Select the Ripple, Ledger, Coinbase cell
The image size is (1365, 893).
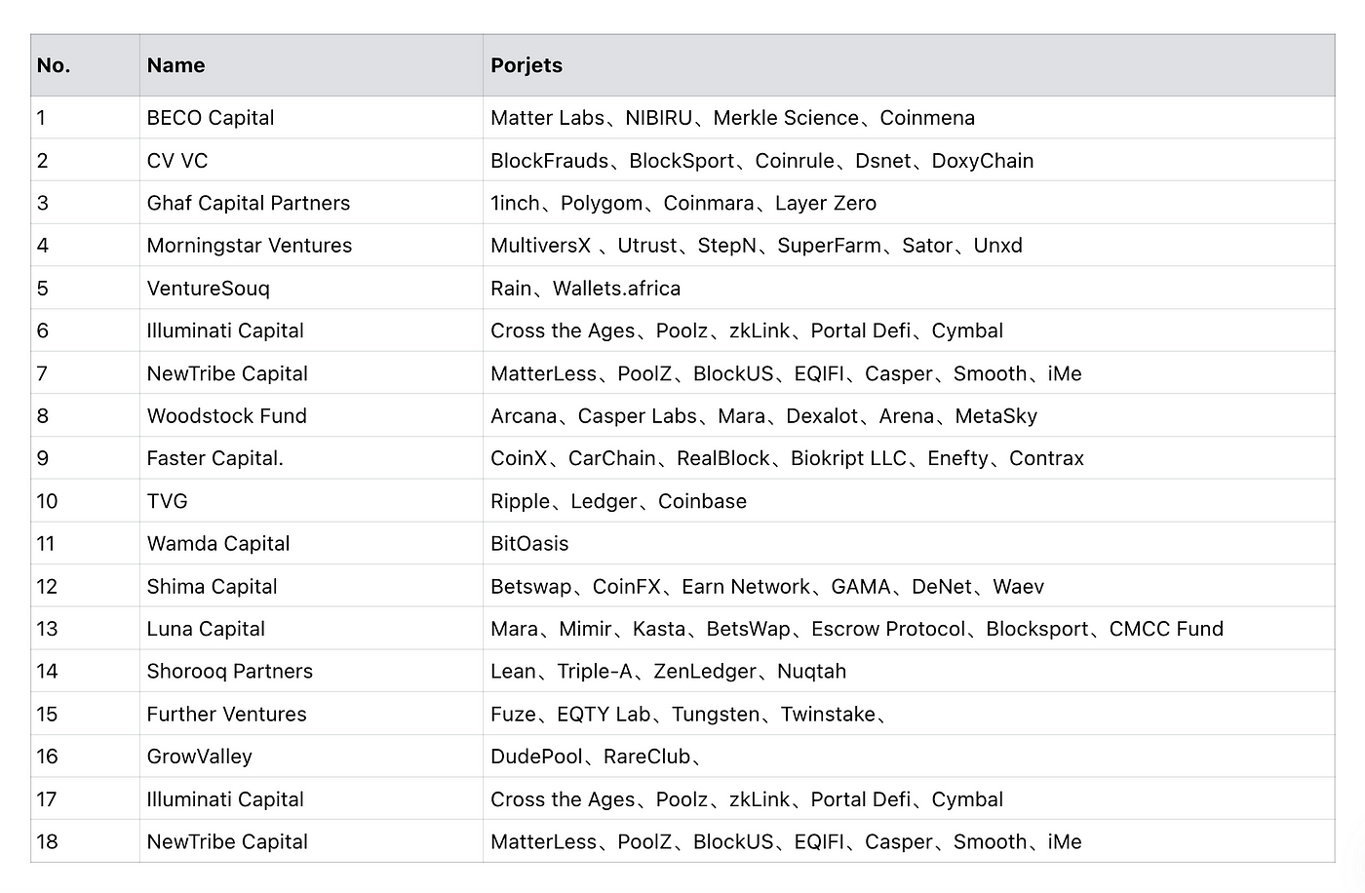pyautogui.click(x=909, y=501)
